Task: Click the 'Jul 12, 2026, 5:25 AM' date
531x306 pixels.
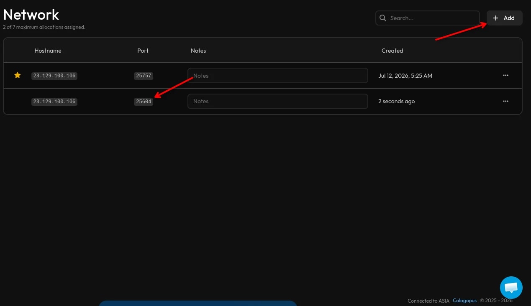Action: tap(405, 76)
